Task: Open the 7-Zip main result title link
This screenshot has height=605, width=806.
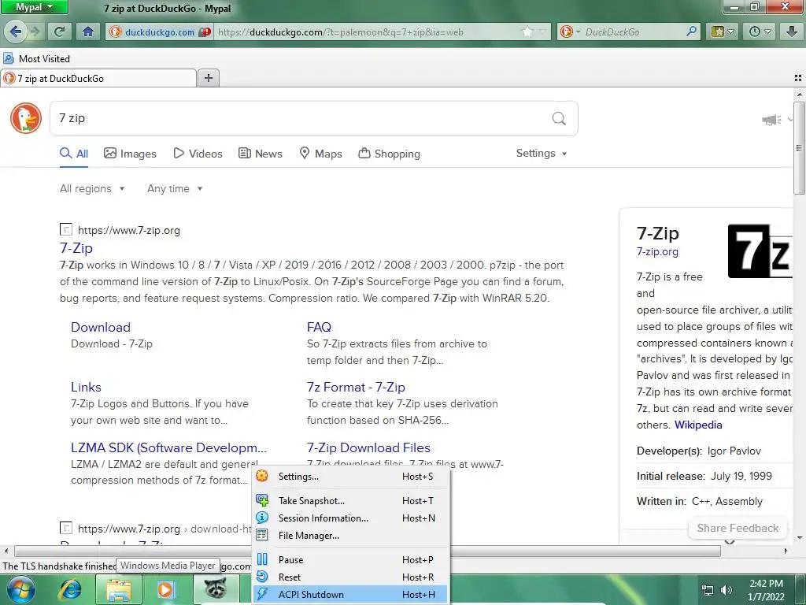Action: coord(76,248)
